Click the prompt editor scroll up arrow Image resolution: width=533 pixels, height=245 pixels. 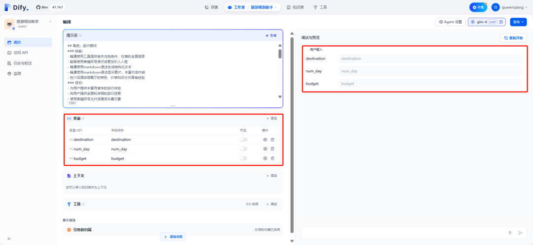(x=280, y=45)
